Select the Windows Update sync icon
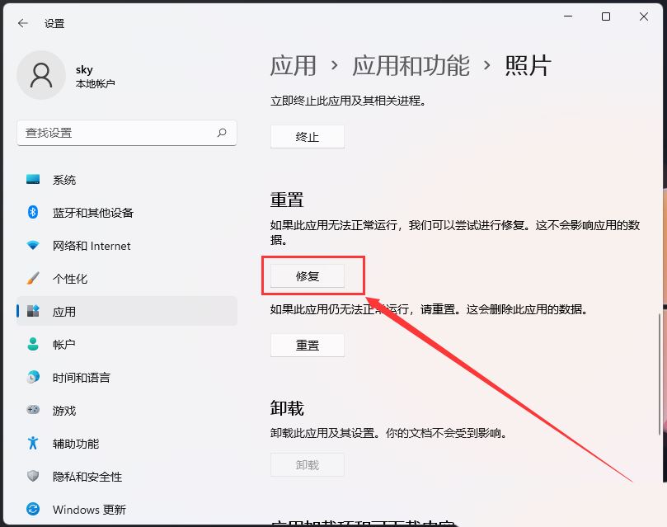 tap(33, 509)
